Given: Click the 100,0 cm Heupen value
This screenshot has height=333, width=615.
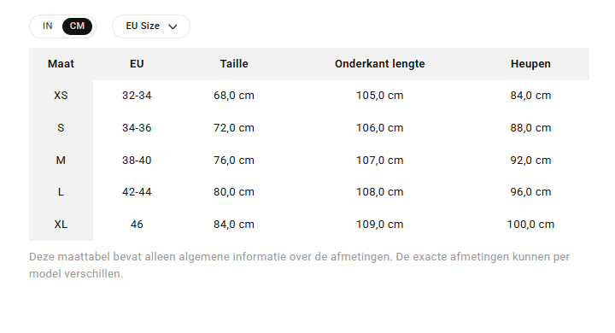Looking at the screenshot, I should click(530, 225).
